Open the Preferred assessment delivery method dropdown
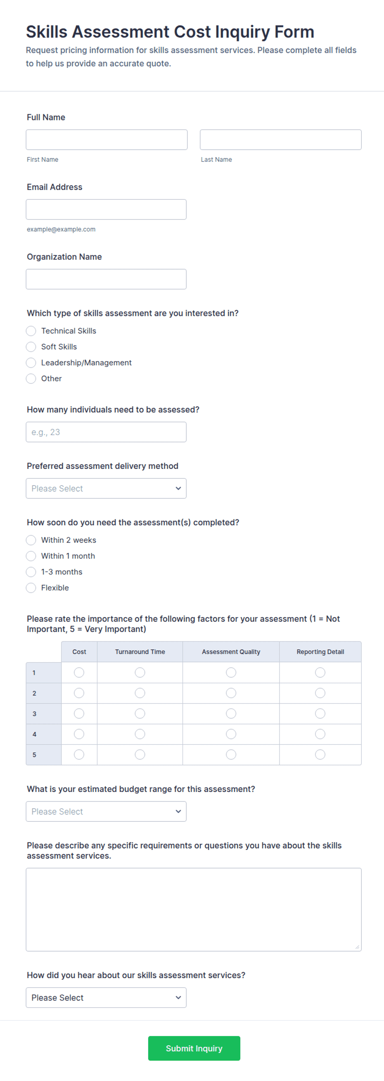 coord(106,488)
